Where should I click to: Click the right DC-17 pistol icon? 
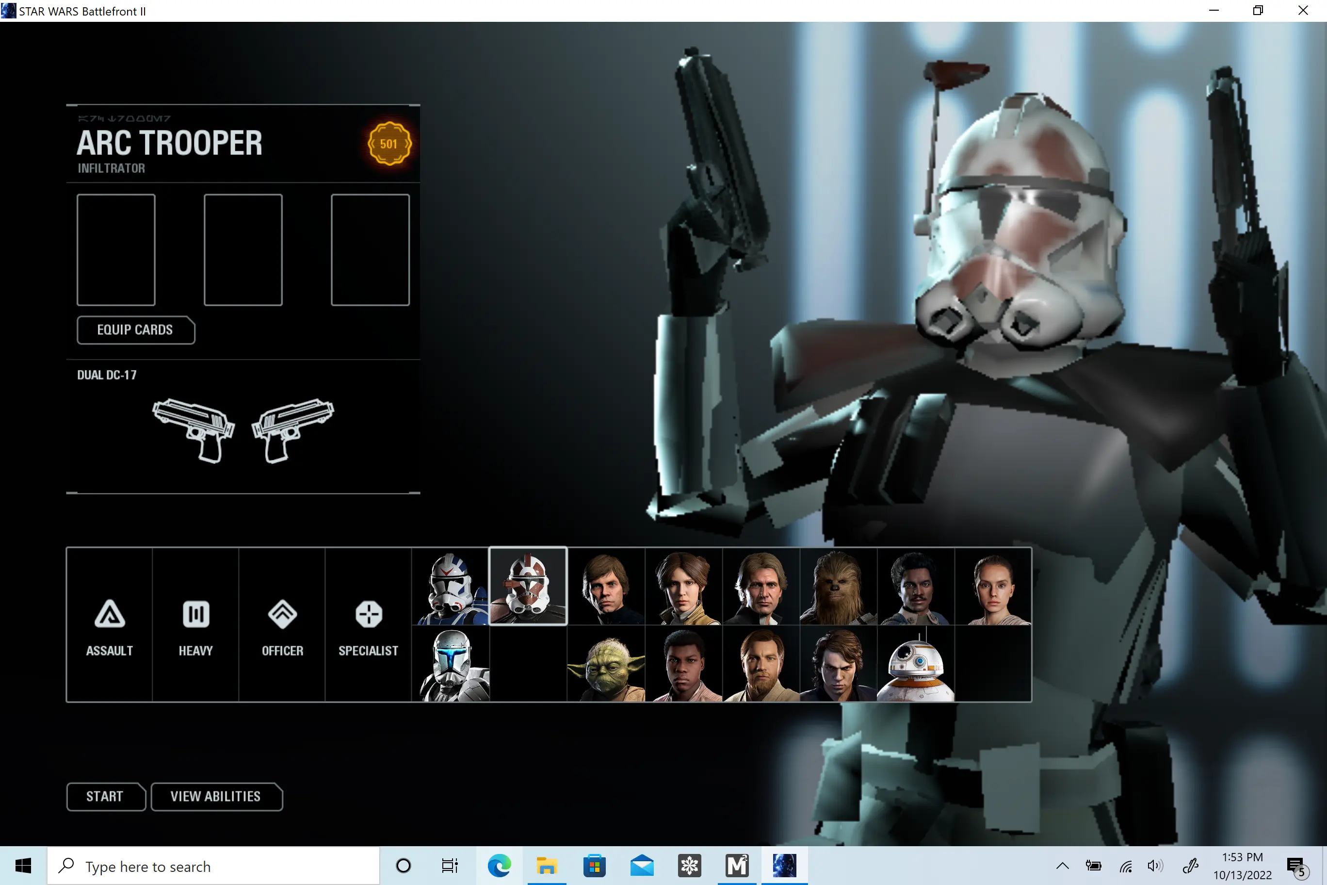point(293,431)
